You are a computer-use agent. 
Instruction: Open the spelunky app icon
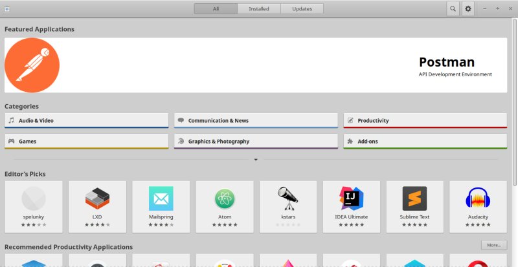pyautogui.click(x=34, y=198)
